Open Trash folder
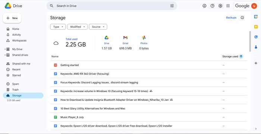Image resolution: width=261 pixels, height=134 pixels. (15, 90)
